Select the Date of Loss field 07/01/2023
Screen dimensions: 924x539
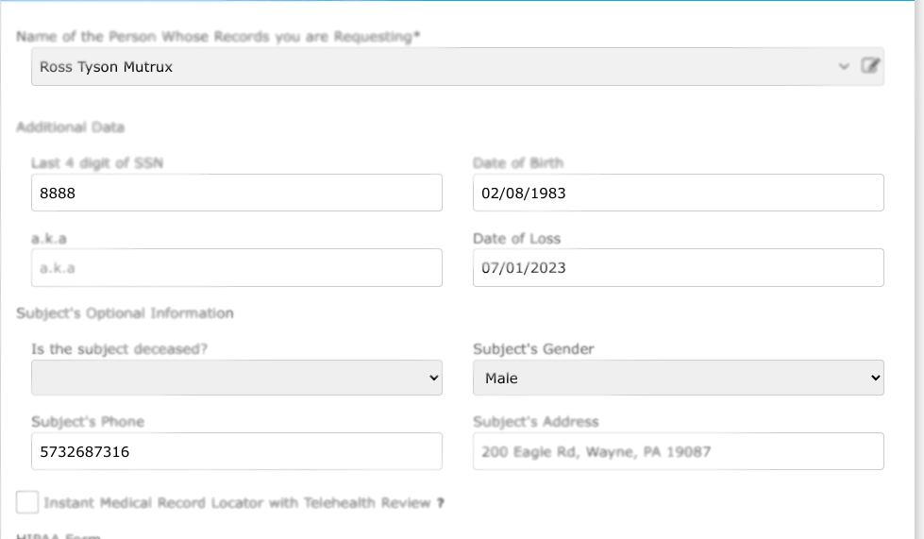point(678,268)
